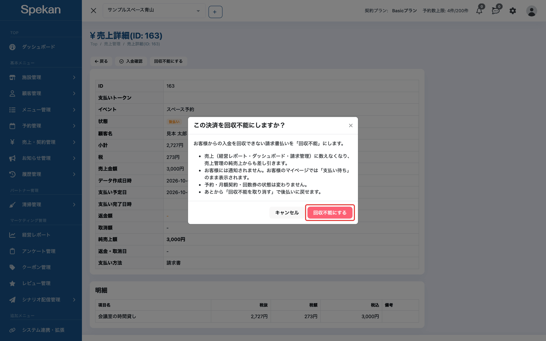
Task: Click the dashboard icon in the sidebar
Action: (x=12, y=47)
